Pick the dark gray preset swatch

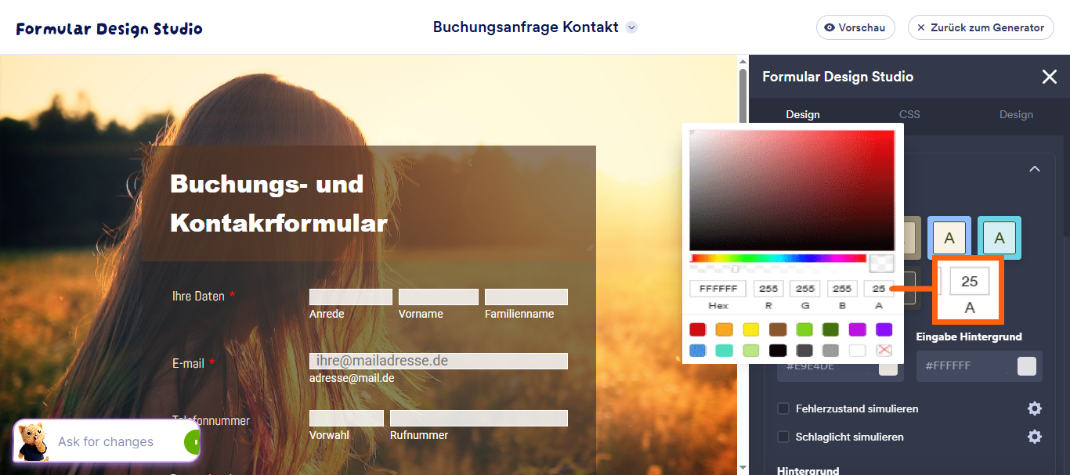click(804, 351)
